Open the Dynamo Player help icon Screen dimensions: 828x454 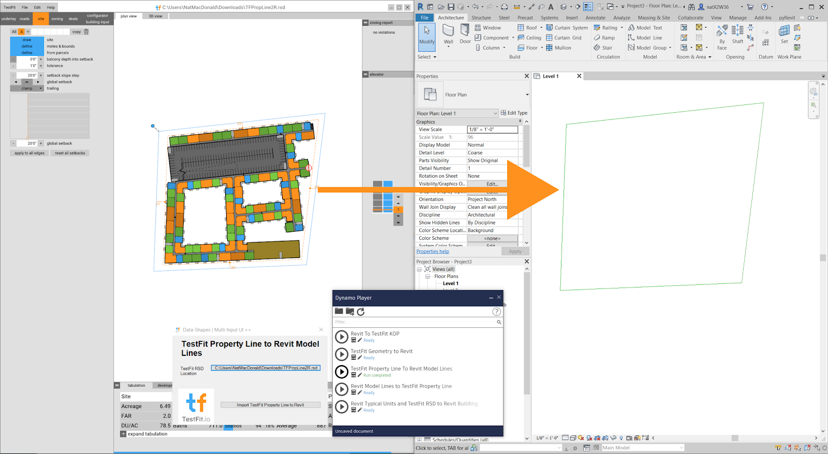[496, 311]
